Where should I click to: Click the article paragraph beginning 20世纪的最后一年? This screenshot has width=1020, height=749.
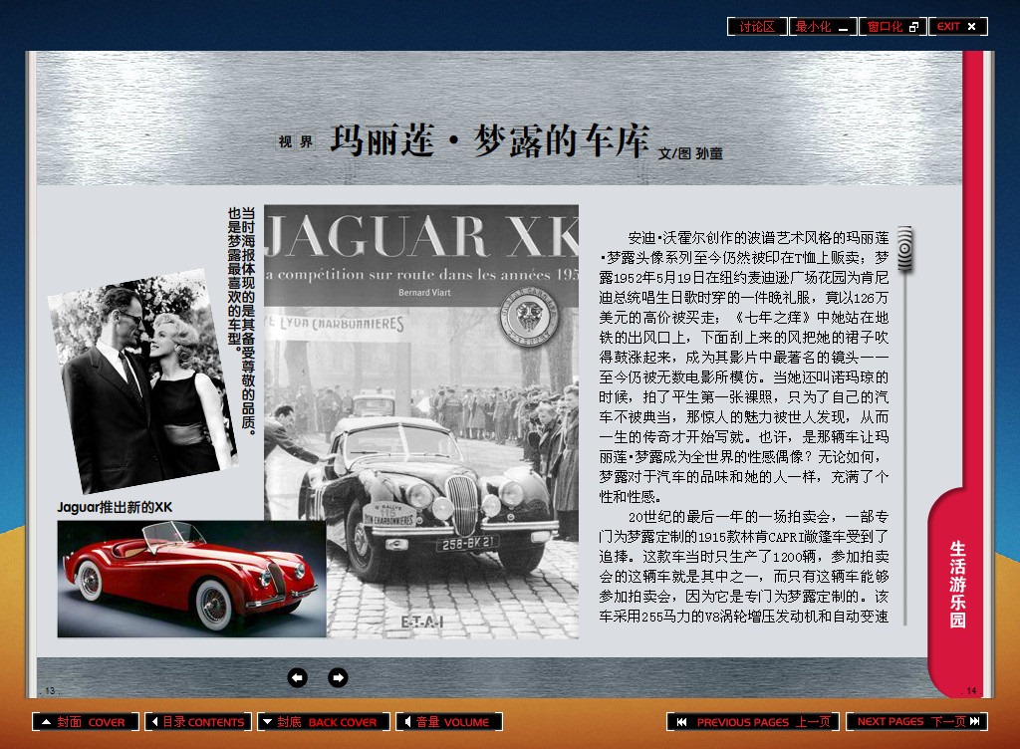(743, 566)
